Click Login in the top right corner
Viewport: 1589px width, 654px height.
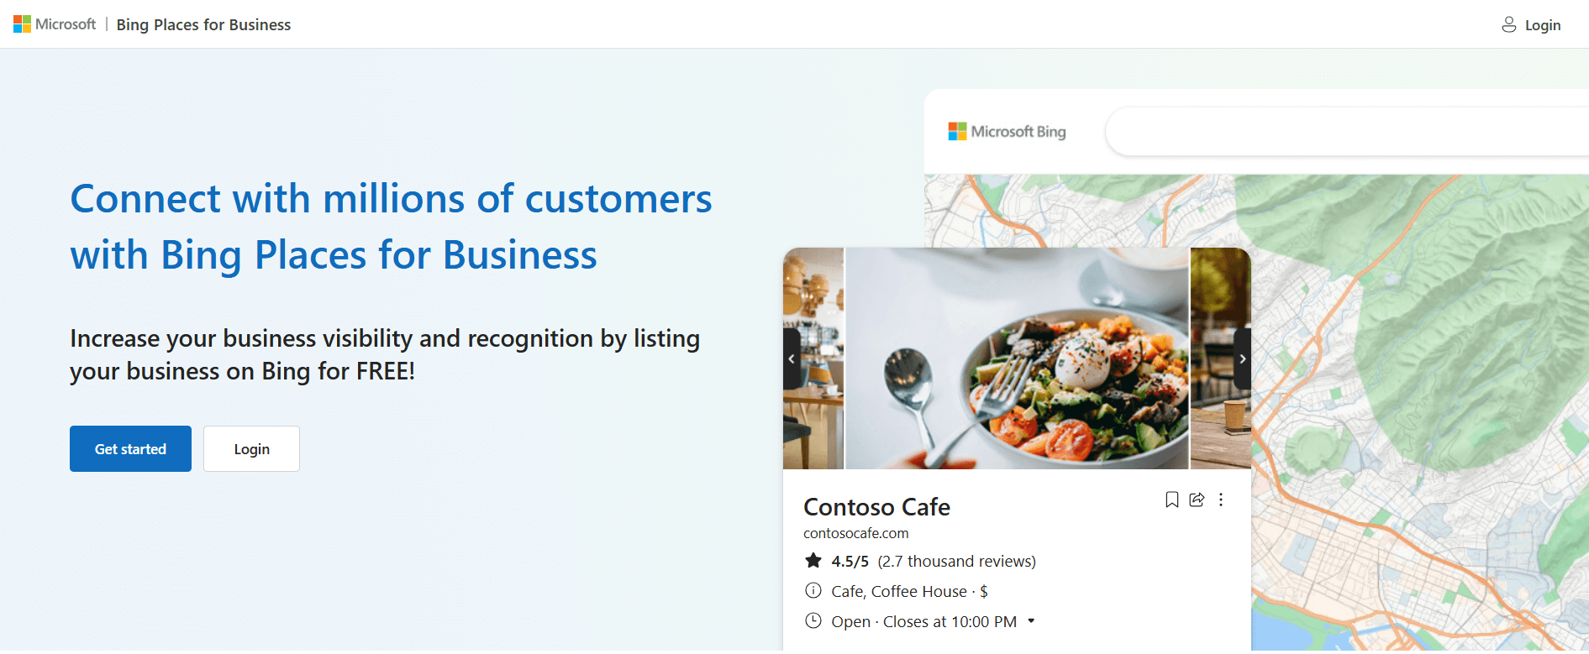pos(1543,24)
